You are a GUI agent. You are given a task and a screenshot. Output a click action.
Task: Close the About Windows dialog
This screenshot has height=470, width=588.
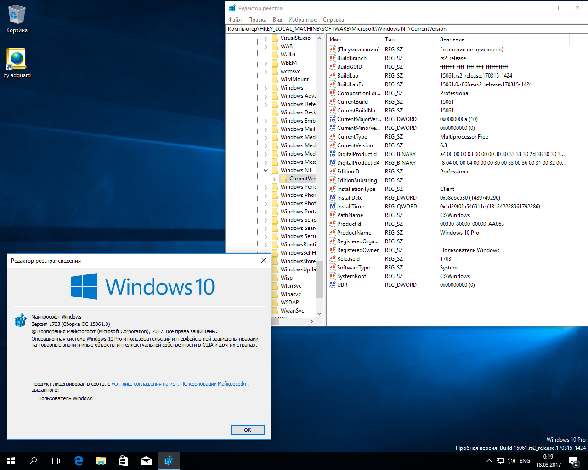[x=263, y=260]
